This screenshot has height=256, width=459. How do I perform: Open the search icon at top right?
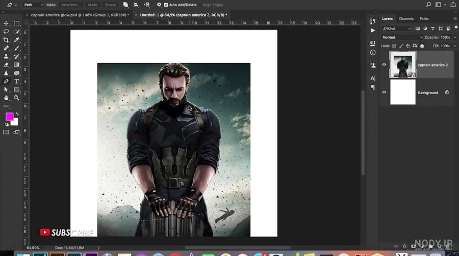coord(428,5)
